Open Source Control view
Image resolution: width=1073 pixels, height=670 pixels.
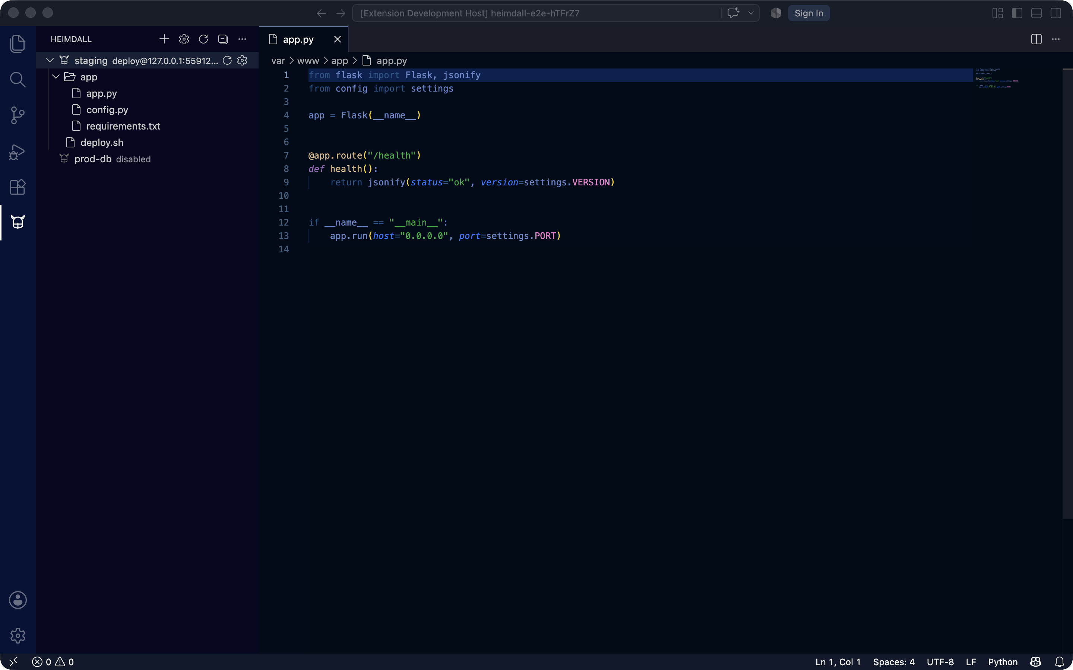click(18, 115)
